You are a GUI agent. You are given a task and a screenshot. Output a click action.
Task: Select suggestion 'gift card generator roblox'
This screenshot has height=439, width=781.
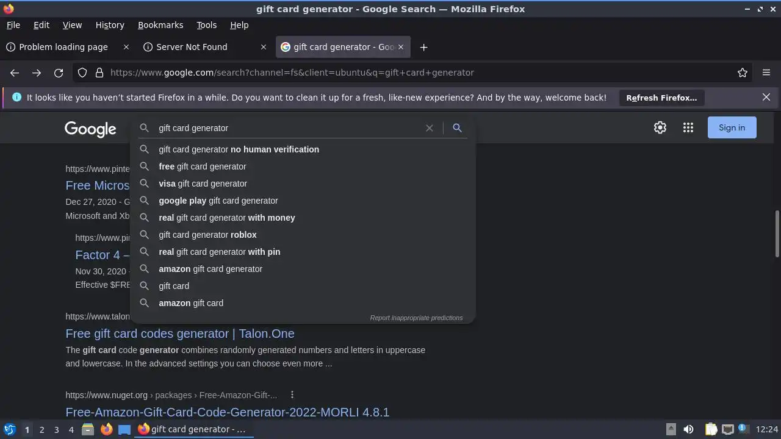303,235
